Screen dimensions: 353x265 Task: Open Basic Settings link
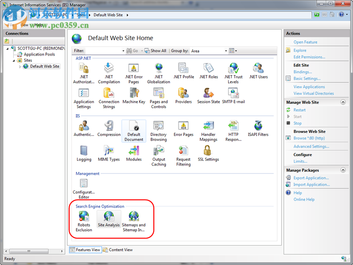coord(307,79)
